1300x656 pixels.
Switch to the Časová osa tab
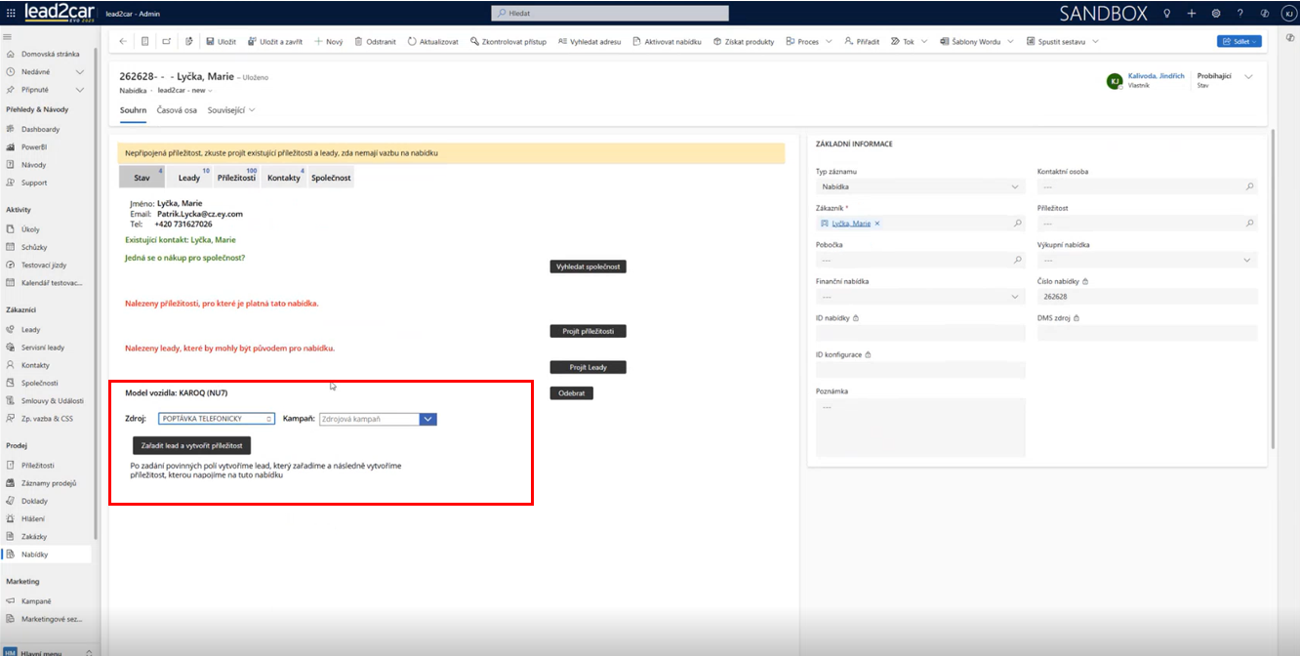click(x=177, y=110)
